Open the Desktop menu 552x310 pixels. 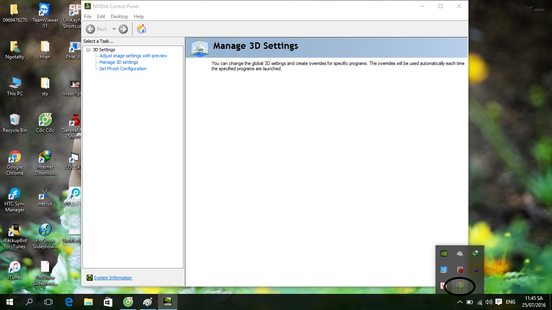tap(119, 17)
